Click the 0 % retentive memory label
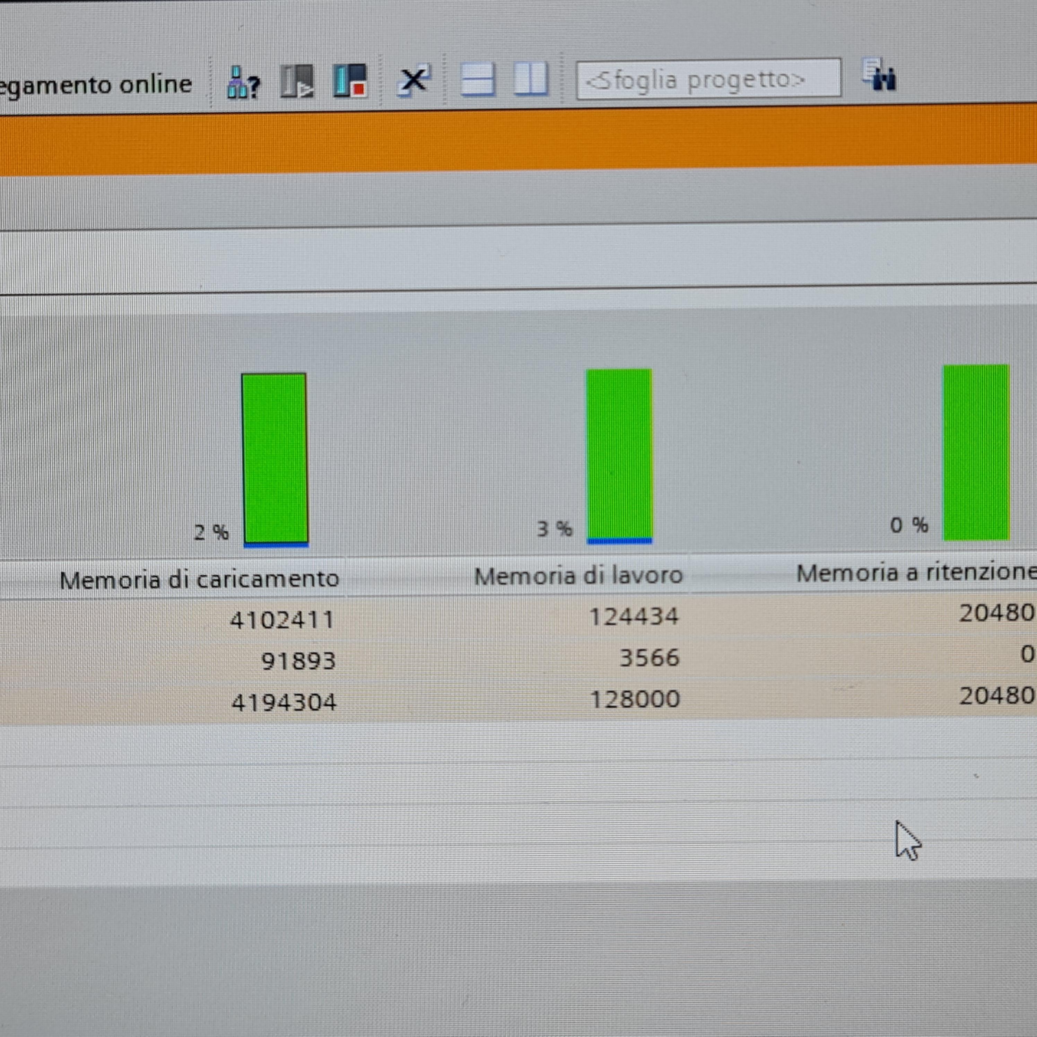Image resolution: width=1037 pixels, height=1037 pixels. pyautogui.click(x=909, y=525)
